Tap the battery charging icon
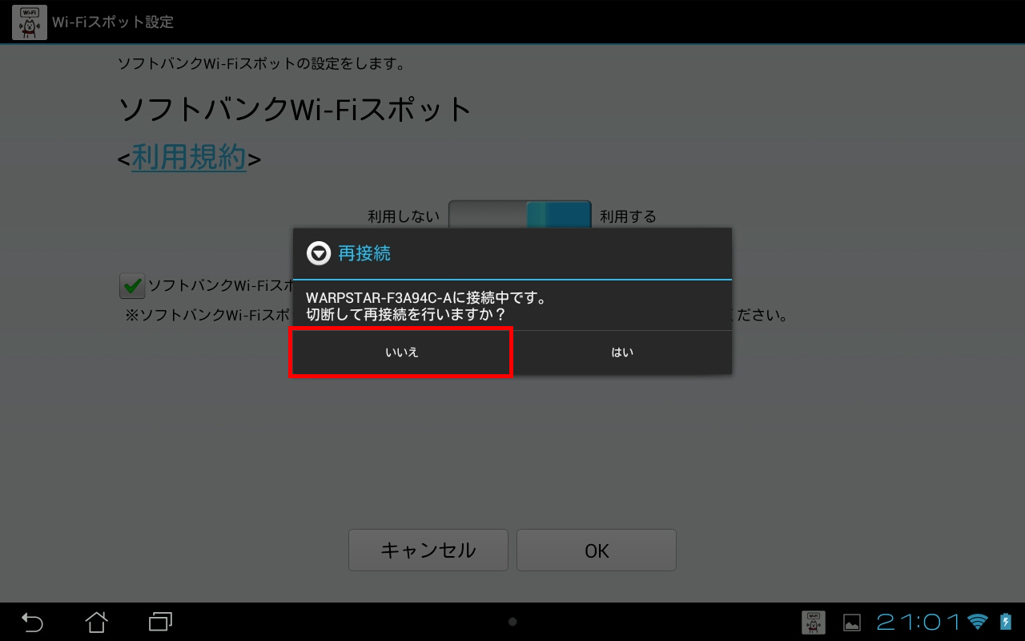1025x641 pixels. pos(1006,622)
